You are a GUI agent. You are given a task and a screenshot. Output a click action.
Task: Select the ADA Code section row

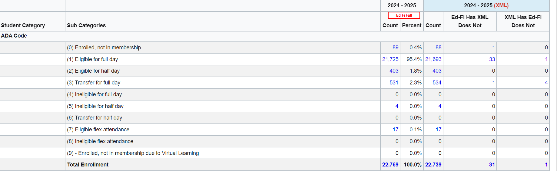coord(14,36)
